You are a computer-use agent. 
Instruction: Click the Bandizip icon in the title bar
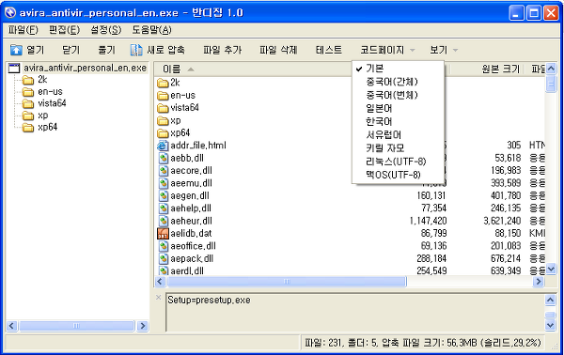pos(10,13)
